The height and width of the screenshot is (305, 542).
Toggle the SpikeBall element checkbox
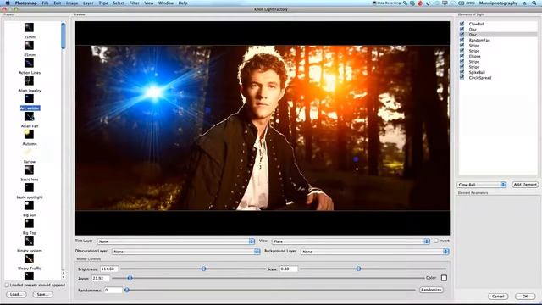pyautogui.click(x=462, y=72)
